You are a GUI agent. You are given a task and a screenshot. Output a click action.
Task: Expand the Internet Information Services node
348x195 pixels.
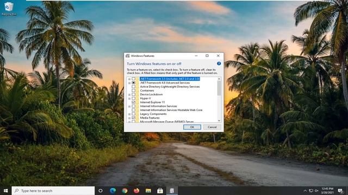pos(129,106)
